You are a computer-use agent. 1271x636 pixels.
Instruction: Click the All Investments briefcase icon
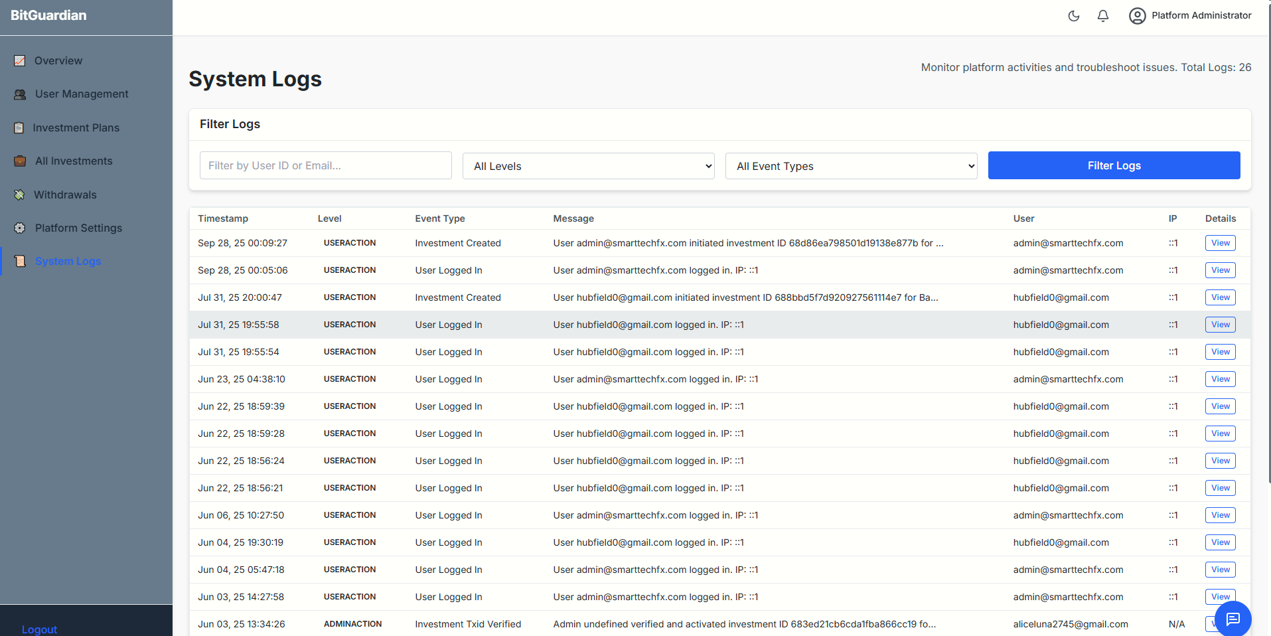pos(20,161)
